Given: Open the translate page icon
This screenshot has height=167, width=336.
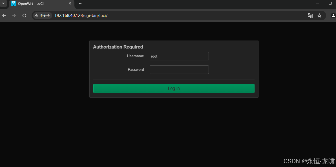Looking at the screenshot, I should 310,16.
